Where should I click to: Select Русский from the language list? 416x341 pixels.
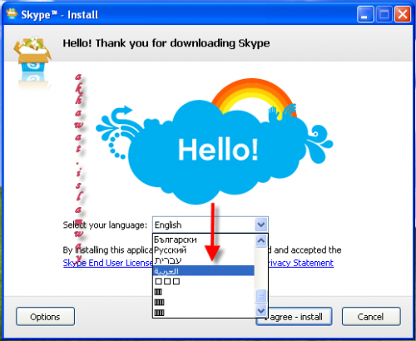[204, 250]
